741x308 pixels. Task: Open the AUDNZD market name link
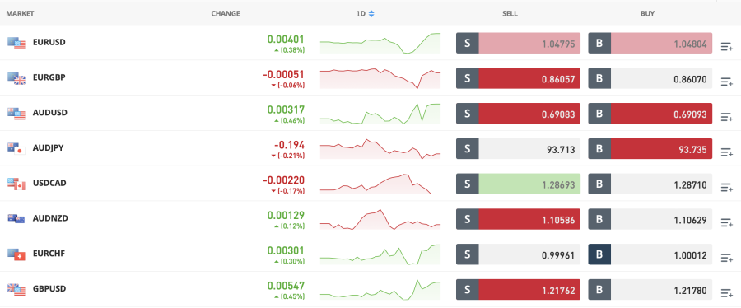[50, 218]
